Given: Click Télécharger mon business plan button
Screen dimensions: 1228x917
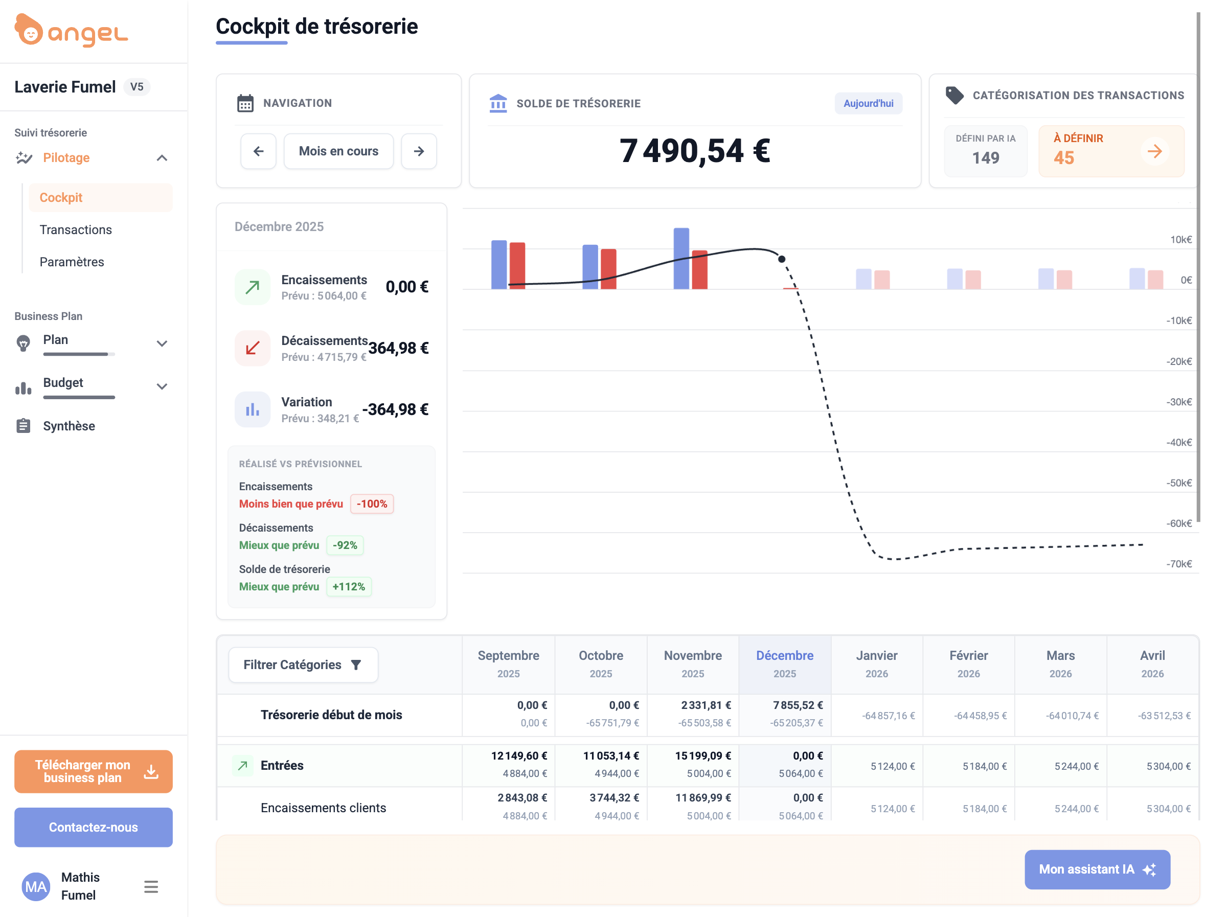Looking at the screenshot, I should tap(93, 771).
